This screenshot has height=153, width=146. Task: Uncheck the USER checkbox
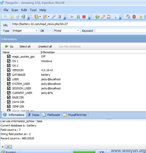click(x=9, y=79)
